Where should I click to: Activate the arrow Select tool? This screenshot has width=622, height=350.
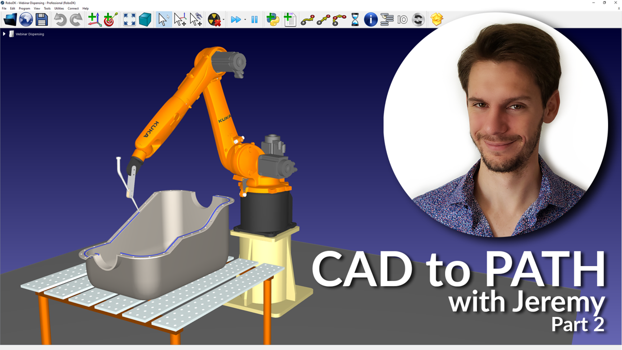tap(163, 20)
